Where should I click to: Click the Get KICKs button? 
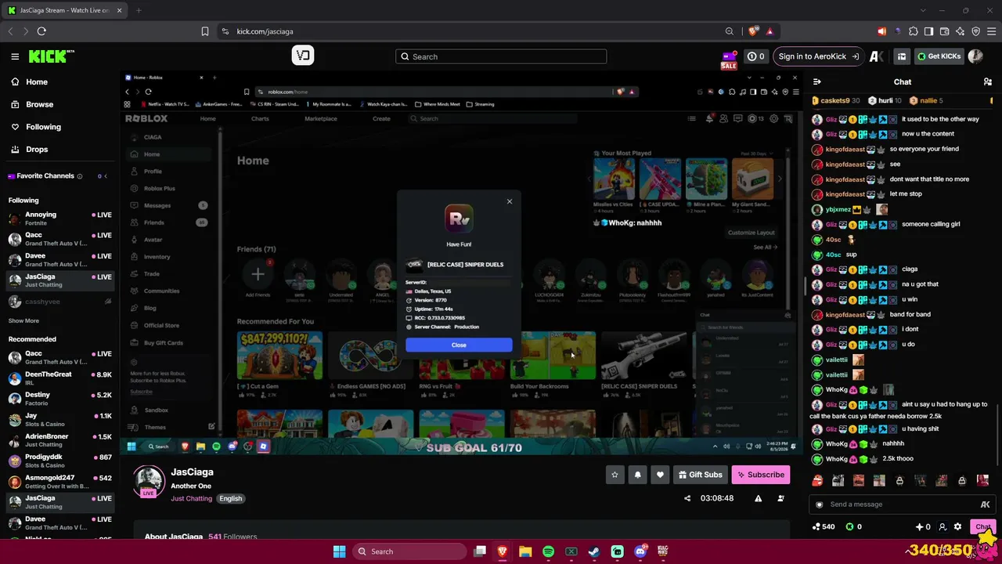tap(939, 56)
